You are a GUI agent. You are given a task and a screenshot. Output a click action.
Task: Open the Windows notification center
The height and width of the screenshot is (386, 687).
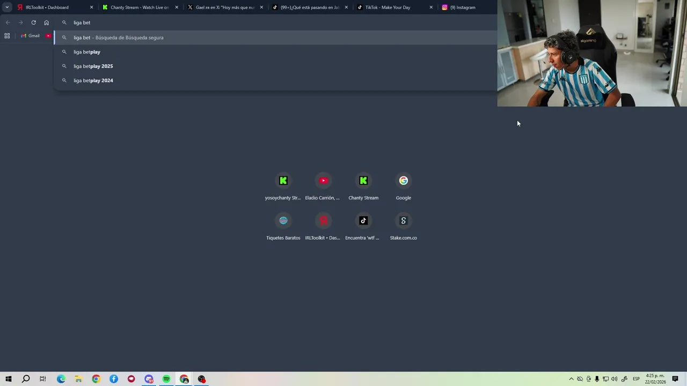[x=675, y=379]
